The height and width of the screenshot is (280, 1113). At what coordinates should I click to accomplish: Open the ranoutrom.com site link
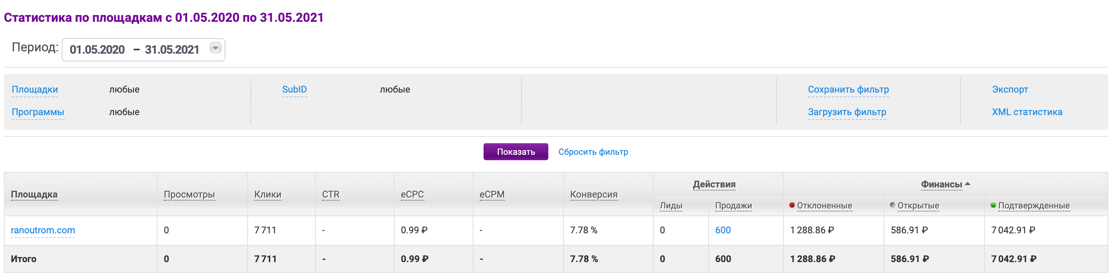pyautogui.click(x=43, y=230)
